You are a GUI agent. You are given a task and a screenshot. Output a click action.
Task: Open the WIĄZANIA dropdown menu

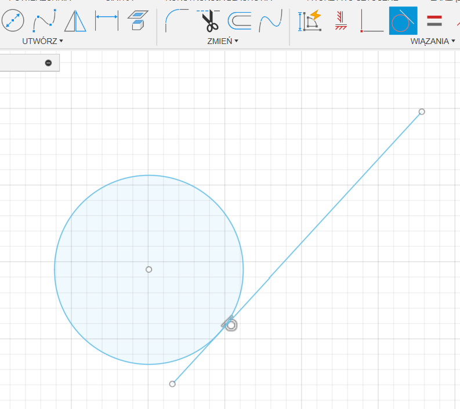[432, 41]
